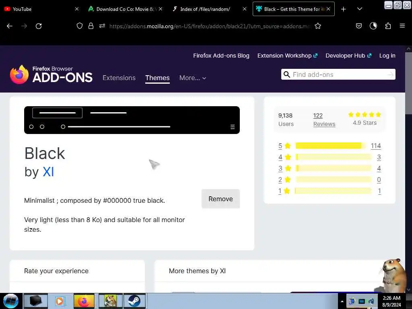Click the Black theme preview image
The width and height of the screenshot is (412, 309).
coord(132,120)
